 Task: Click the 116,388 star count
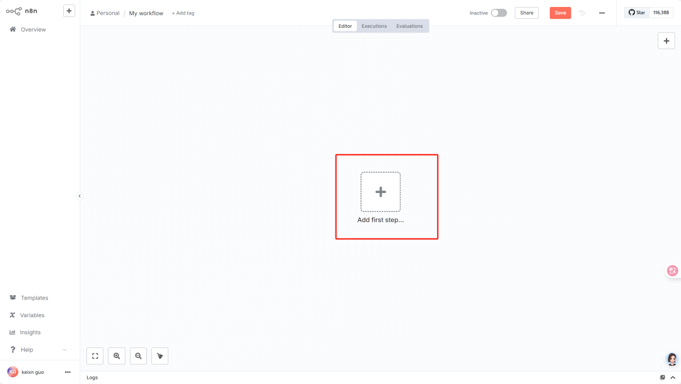(x=661, y=13)
